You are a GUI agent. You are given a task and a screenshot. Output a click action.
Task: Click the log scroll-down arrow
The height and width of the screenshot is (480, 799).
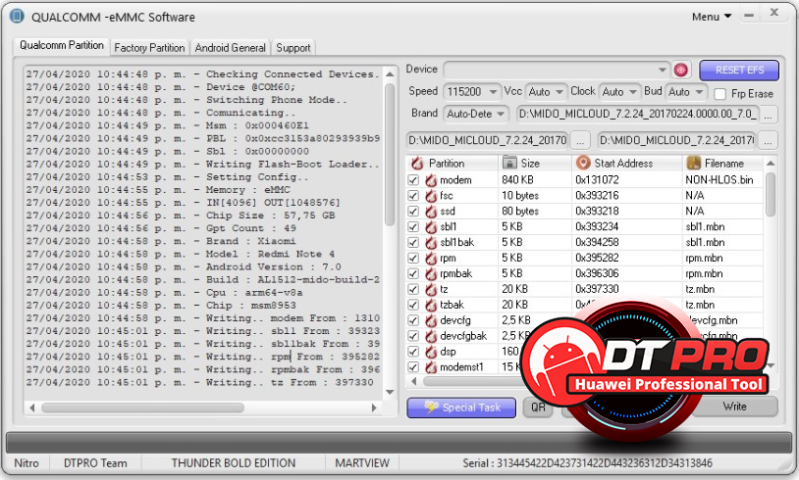(390, 392)
